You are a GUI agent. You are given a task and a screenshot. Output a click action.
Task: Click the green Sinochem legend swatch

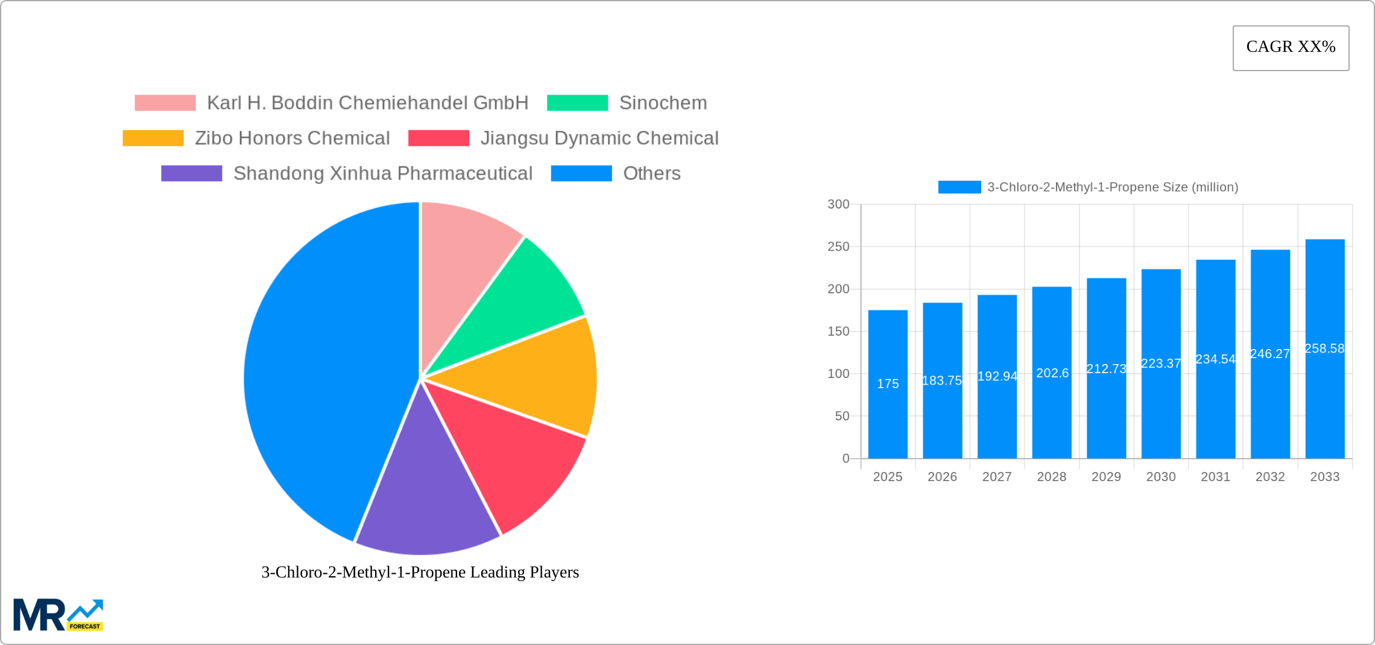[577, 102]
